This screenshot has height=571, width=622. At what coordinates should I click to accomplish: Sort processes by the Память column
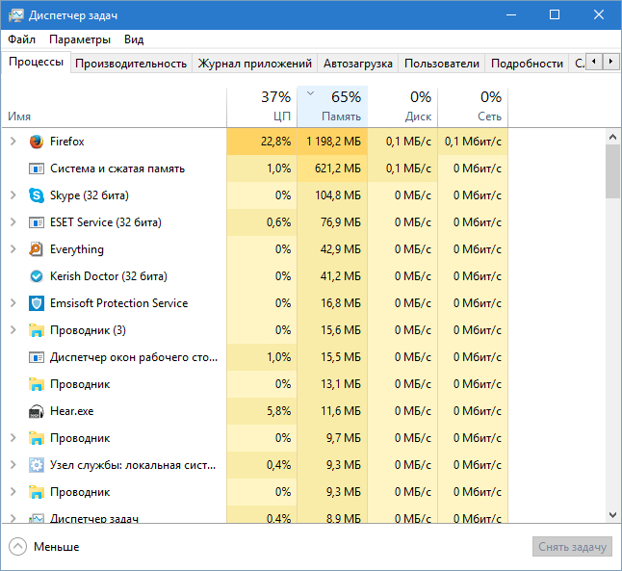[x=332, y=107]
